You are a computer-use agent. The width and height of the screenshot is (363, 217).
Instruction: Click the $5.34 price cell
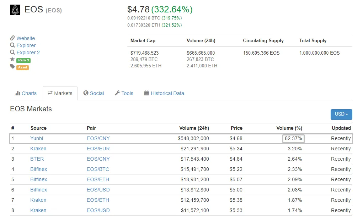tap(236, 149)
